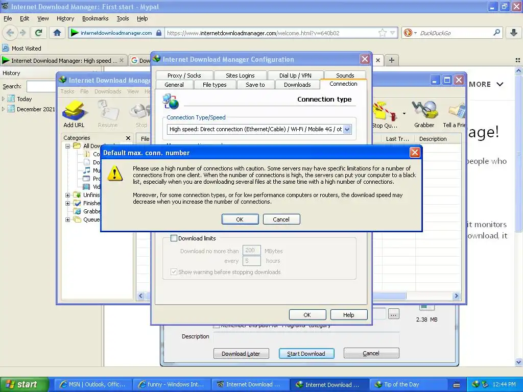The height and width of the screenshot is (392, 523).
Task: Open the Connection Type/Speed dropdown
Action: (x=347, y=129)
